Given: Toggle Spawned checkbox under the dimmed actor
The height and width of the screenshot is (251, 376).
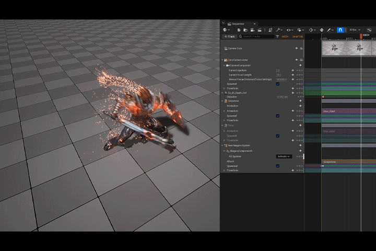Looking at the screenshot, I should click(278, 136).
